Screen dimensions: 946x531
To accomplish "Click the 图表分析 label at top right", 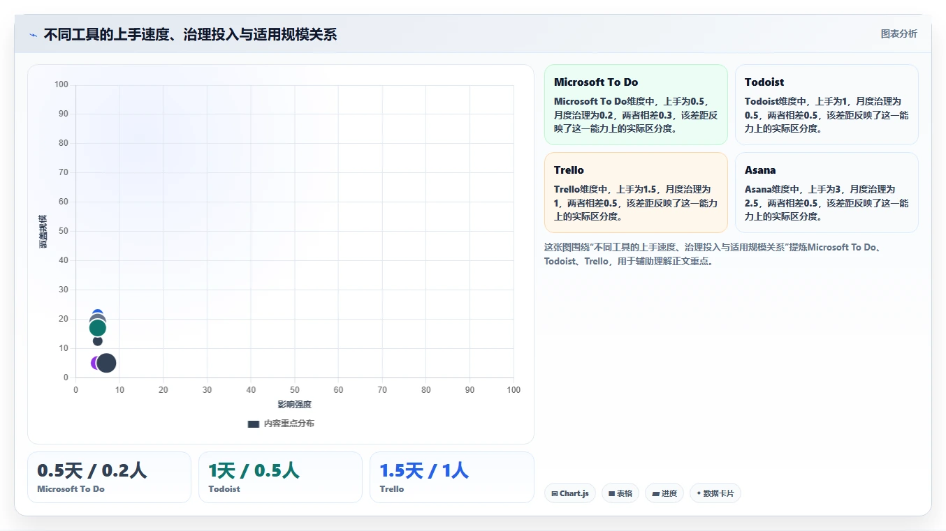I will [x=898, y=33].
